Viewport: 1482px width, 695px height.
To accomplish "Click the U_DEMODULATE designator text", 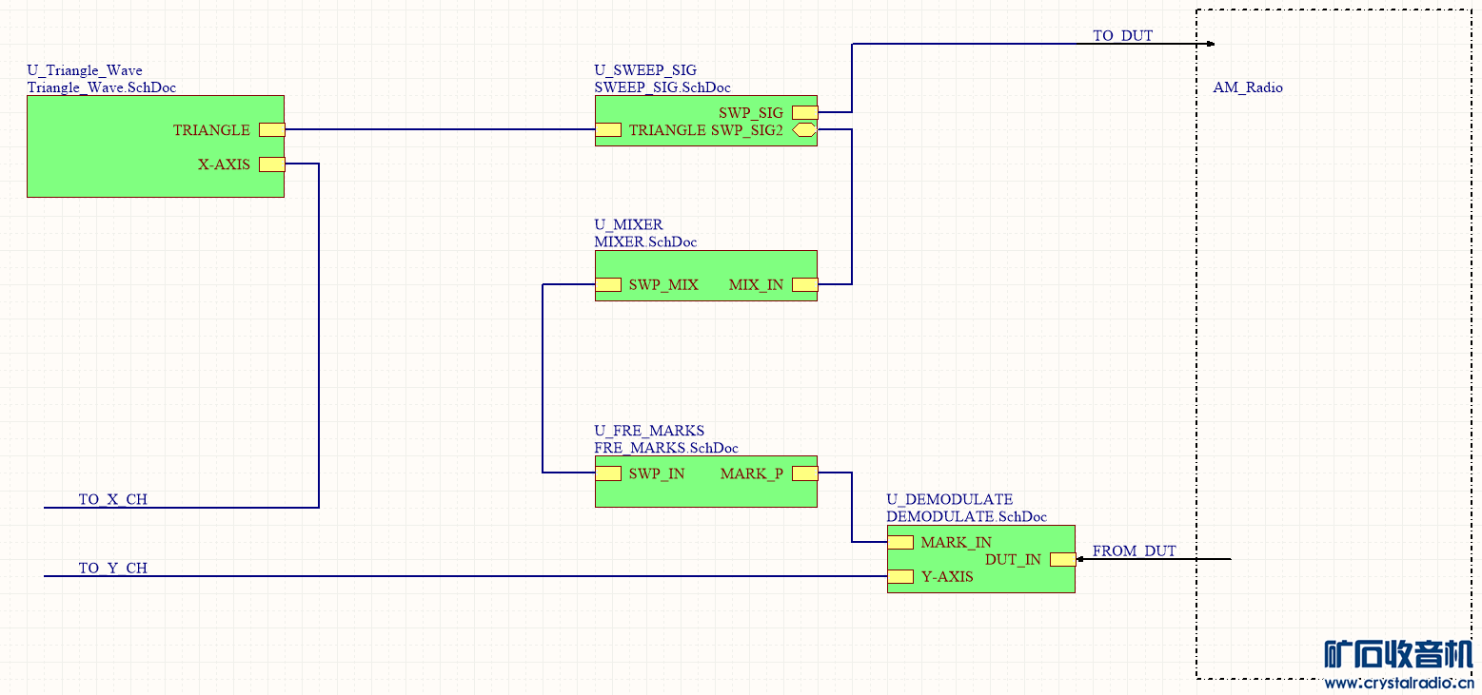I will coord(950,499).
